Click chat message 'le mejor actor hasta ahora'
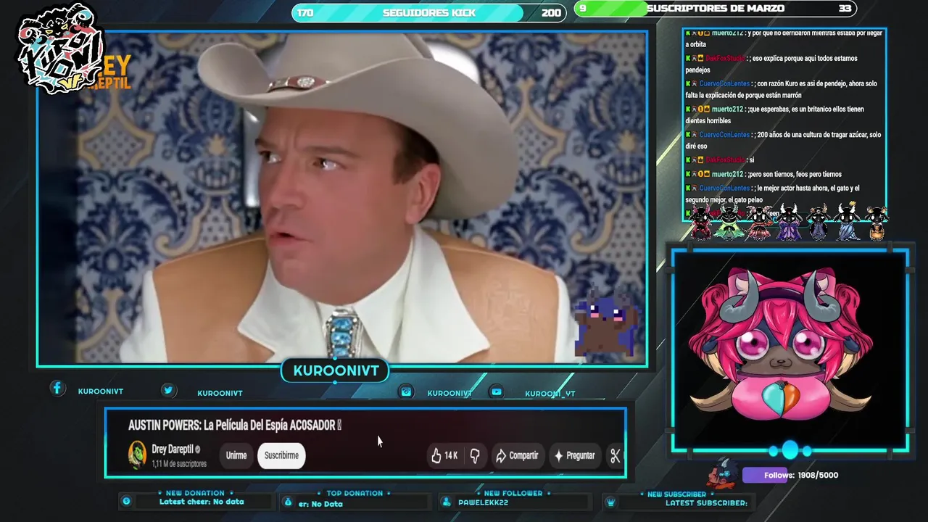Viewport: 928px width, 522px height. coord(783,194)
